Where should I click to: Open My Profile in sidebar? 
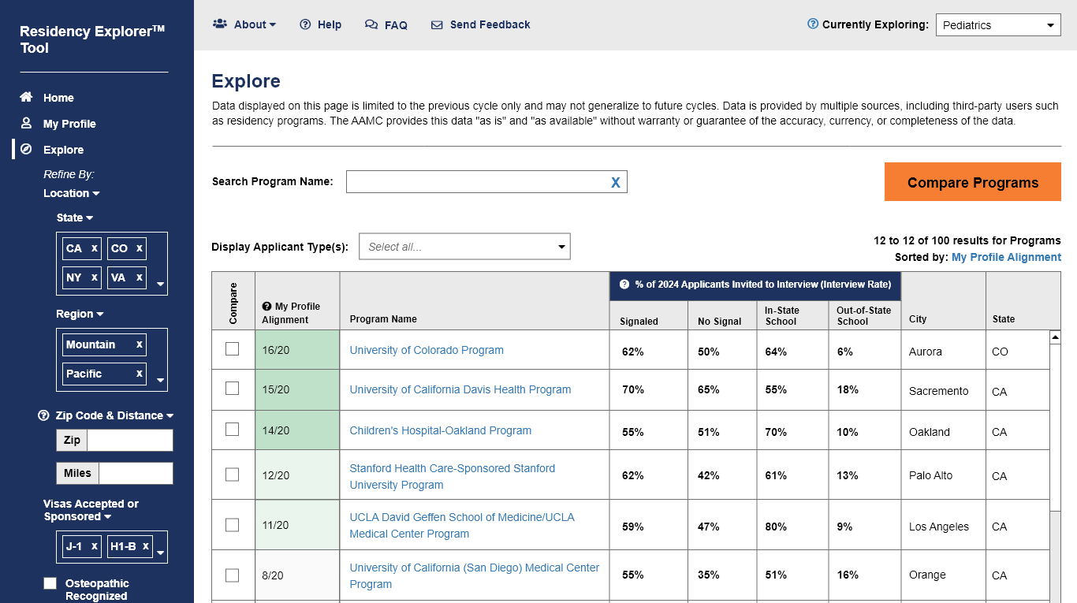69,124
